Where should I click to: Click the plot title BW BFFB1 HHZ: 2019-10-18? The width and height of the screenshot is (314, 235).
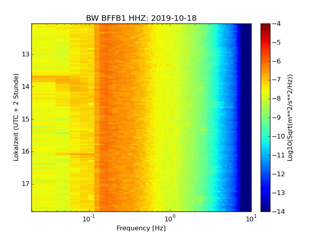(141, 18)
